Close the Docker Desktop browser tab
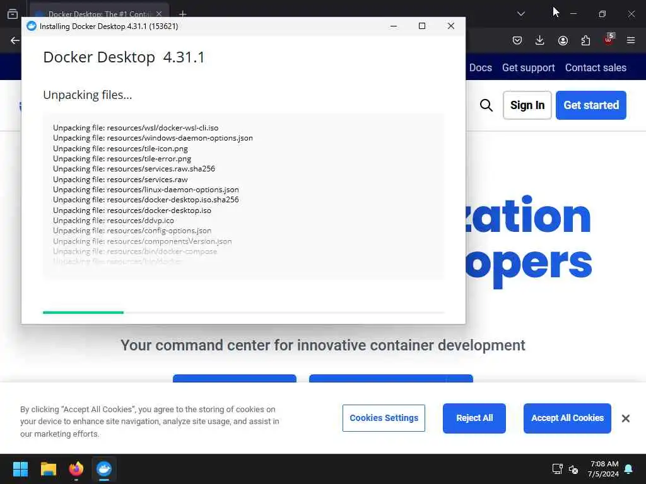Viewport: 646px width, 484px height. tap(158, 14)
